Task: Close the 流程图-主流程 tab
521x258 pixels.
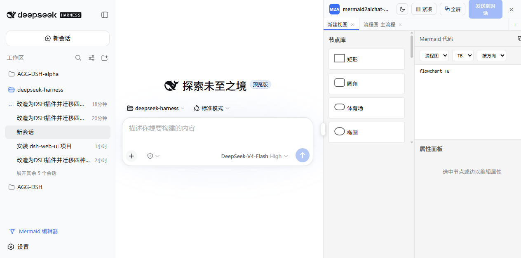Action: [400, 24]
